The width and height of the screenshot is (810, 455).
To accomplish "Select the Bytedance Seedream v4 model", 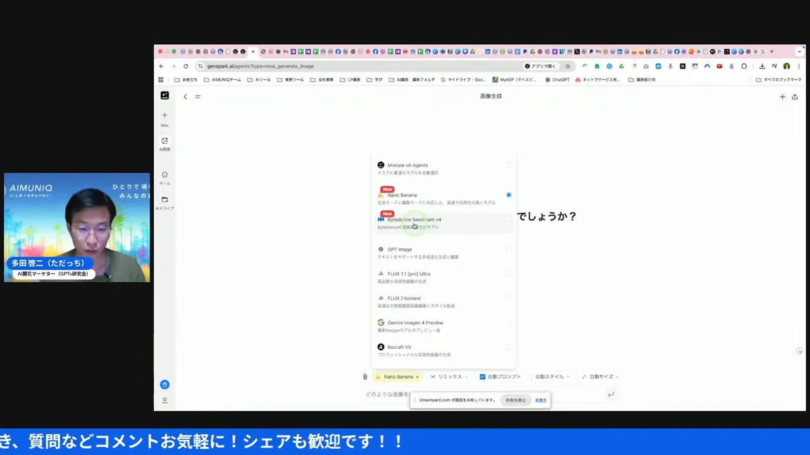I will (443, 222).
